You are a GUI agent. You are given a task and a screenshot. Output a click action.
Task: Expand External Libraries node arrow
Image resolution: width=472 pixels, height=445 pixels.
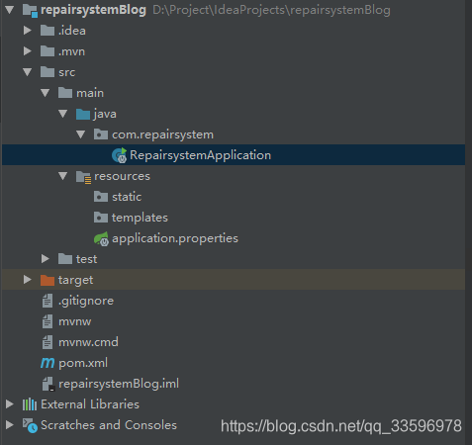pyautogui.click(x=10, y=403)
